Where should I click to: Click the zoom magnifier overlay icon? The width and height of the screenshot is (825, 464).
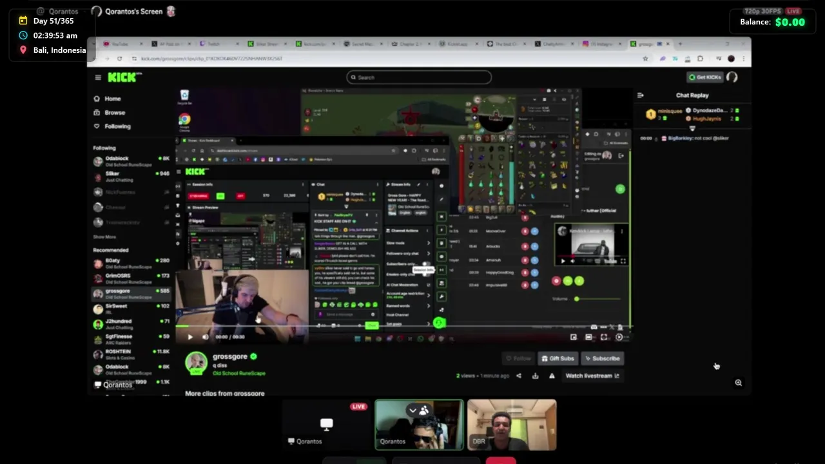pyautogui.click(x=739, y=383)
